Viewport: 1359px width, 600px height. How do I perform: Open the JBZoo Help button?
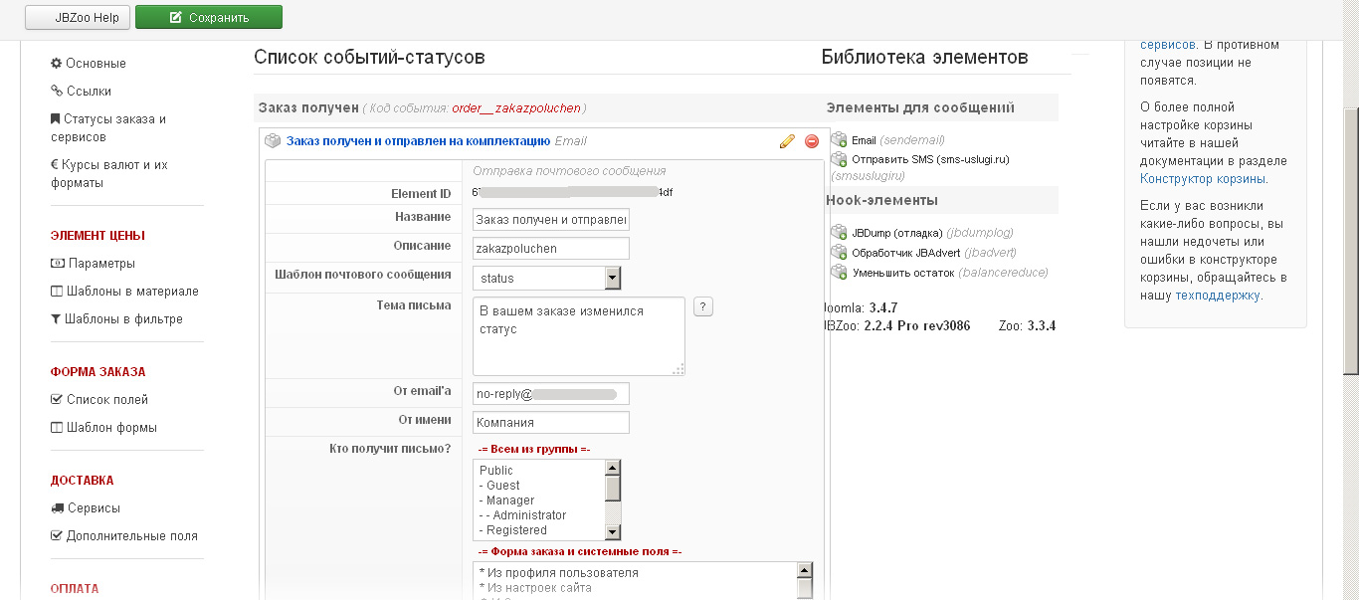click(78, 17)
